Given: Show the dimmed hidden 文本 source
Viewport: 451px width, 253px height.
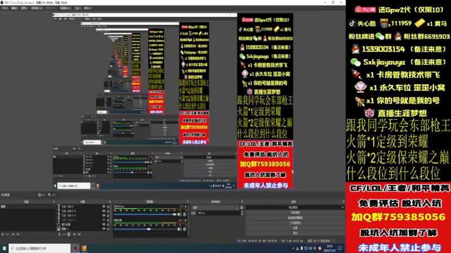Looking at the screenshot, I should pos(104,220).
